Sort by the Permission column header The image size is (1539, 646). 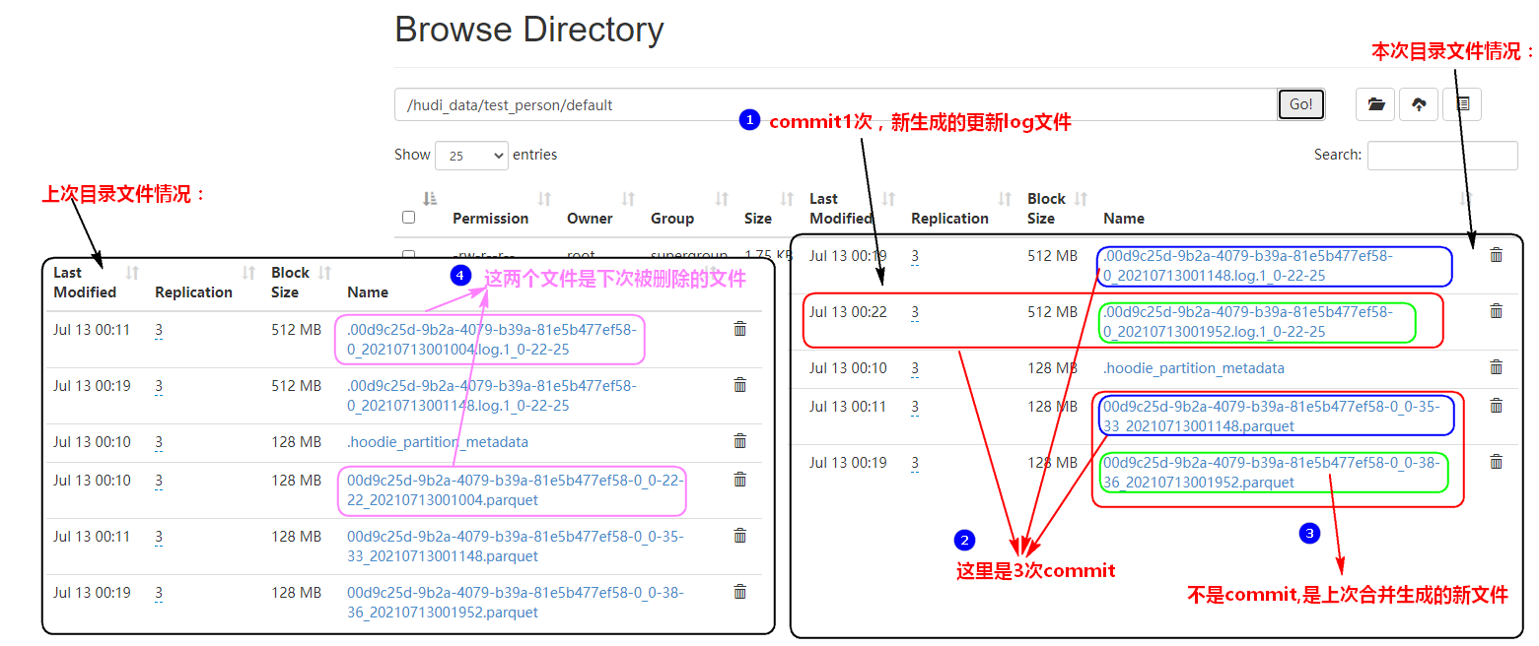click(490, 219)
